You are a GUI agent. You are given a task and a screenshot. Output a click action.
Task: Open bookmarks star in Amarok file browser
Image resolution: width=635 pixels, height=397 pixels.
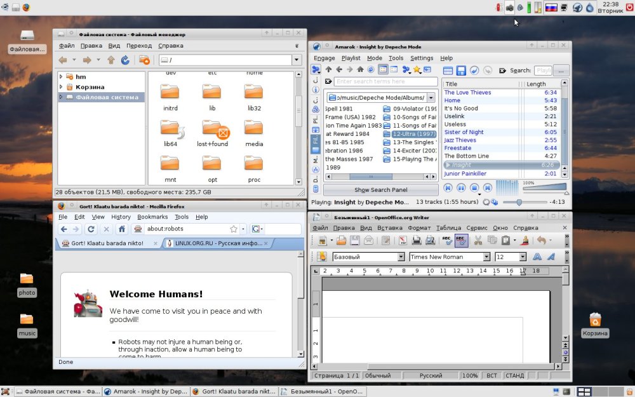417,70
